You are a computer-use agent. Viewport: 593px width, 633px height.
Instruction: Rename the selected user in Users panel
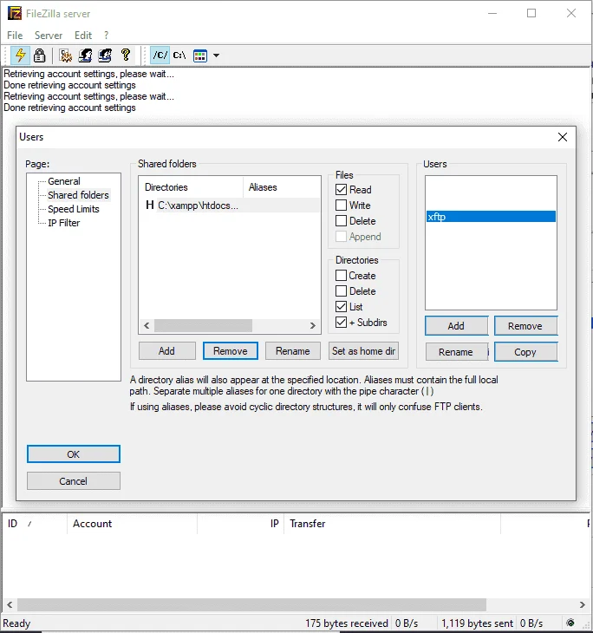(x=457, y=352)
